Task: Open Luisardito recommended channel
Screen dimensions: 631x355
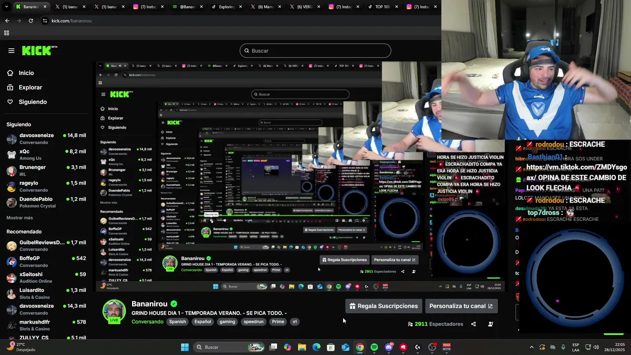Action: point(46,293)
